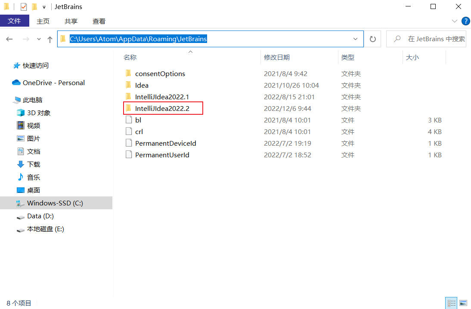Open Help with the question mark icon

[x=465, y=21]
